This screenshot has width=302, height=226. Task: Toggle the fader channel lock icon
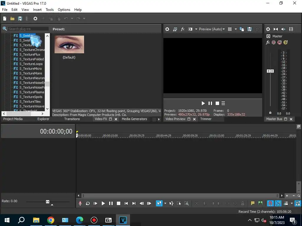(x=270, y=113)
